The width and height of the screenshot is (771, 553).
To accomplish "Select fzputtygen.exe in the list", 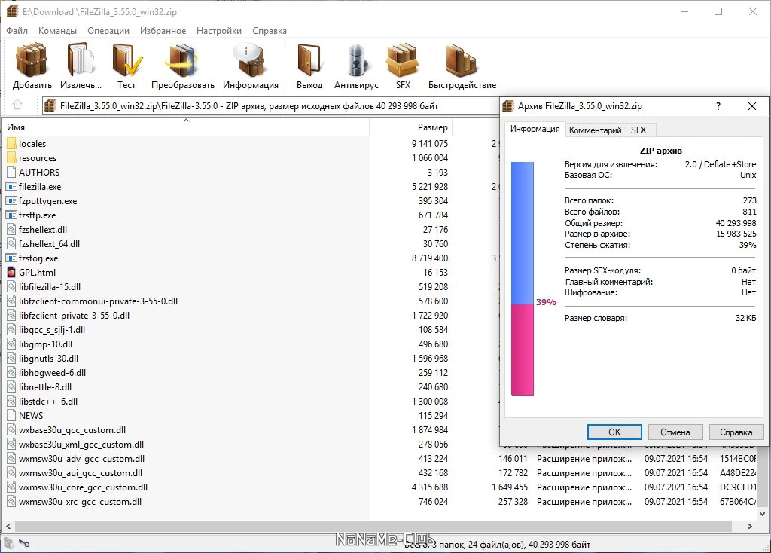I will point(47,200).
